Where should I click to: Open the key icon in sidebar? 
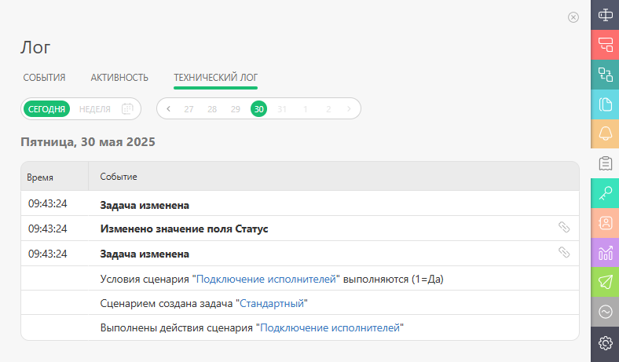[605, 193]
